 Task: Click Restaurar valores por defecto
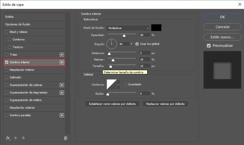165,104
